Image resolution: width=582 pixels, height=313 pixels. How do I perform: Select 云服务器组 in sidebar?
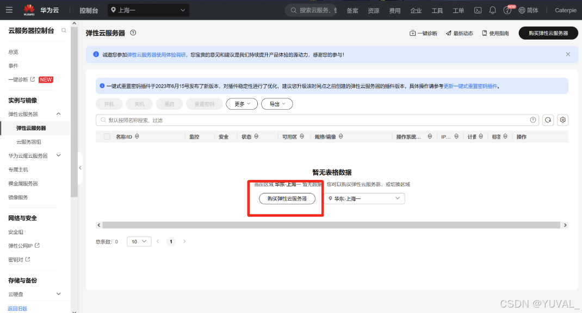29,142
